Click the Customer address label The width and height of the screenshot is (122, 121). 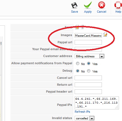pos(58,56)
